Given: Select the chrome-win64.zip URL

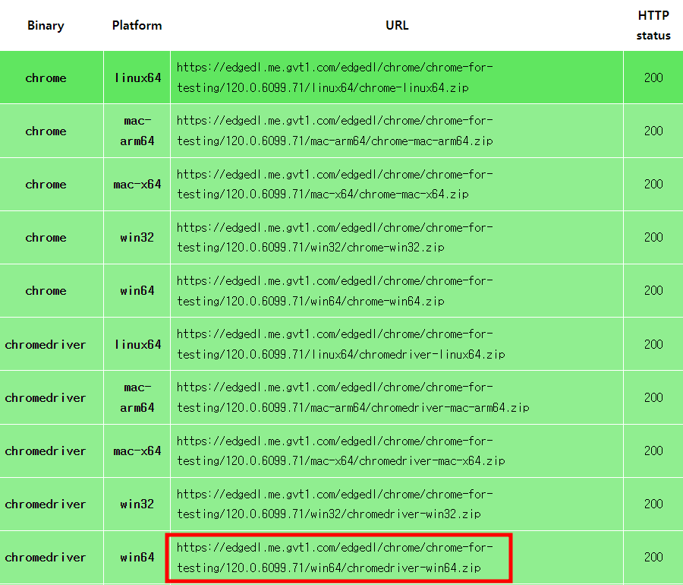Looking at the screenshot, I should click(x=335, y=290).
